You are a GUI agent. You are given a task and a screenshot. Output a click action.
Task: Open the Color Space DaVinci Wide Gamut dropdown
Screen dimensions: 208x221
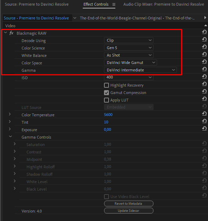click(131, 63)
